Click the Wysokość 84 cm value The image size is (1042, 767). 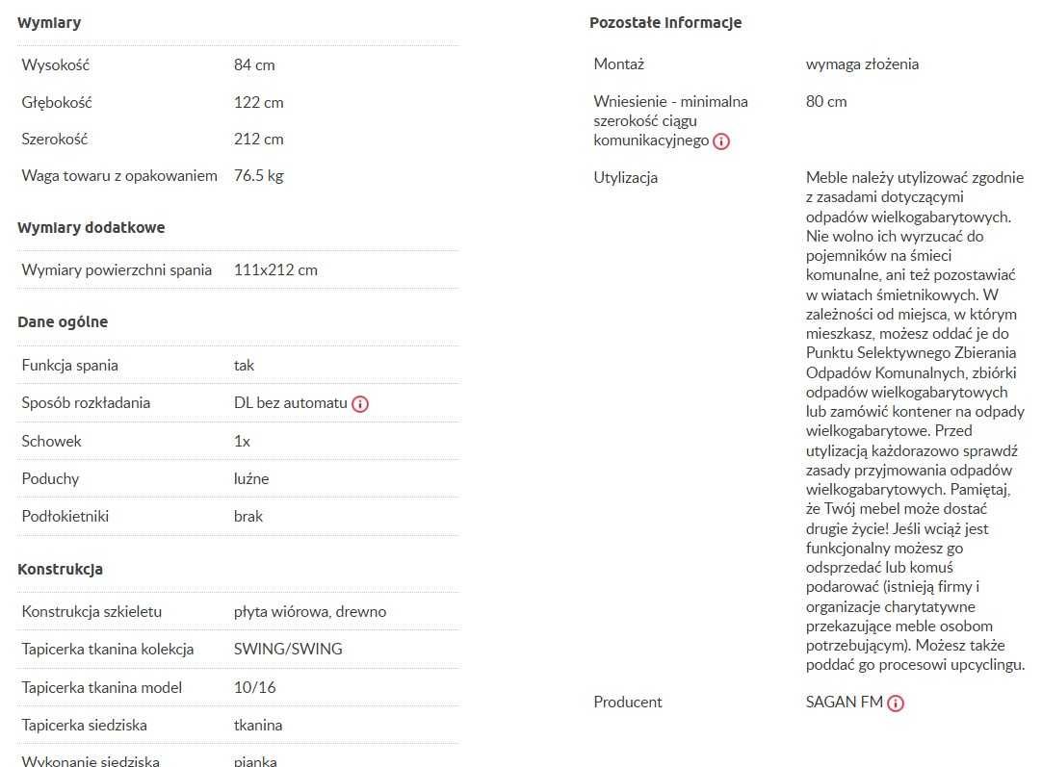click(254, 65)
